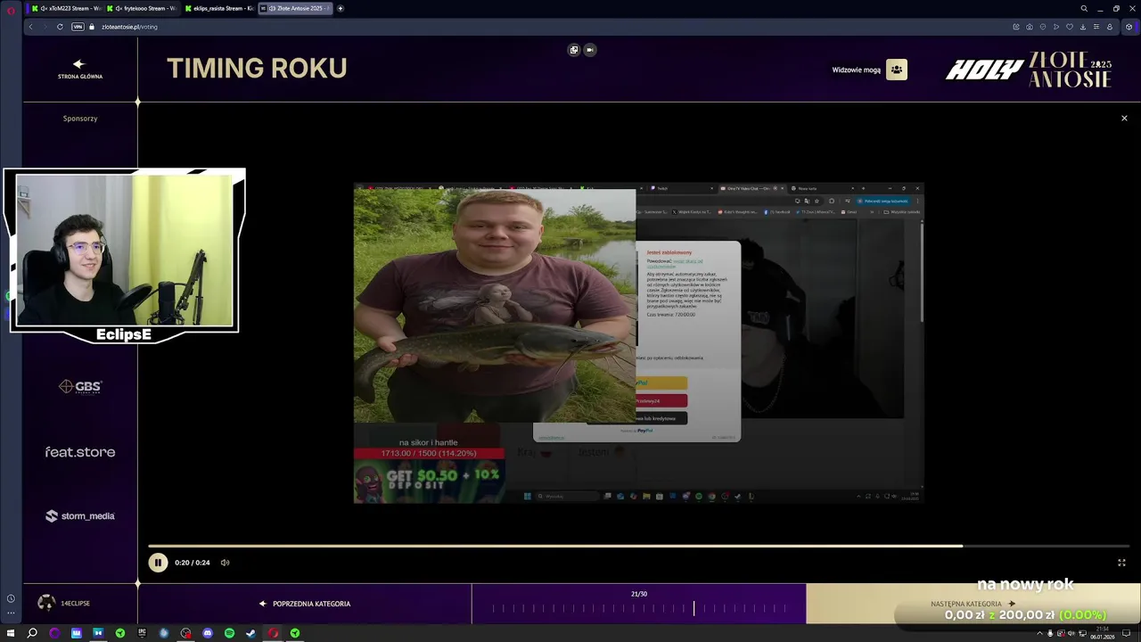Open Steam from the taskbar
The width and height of the screenshot is (1141, 642).
pos(250,633)
